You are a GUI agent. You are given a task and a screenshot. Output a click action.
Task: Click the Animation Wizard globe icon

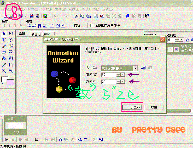click(x=45, y=16)
